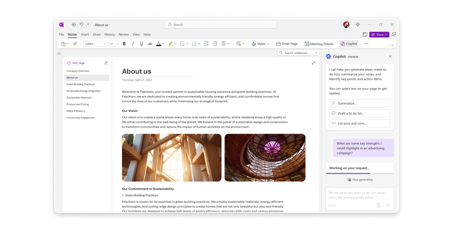Open the font color picker arrow

163,44
